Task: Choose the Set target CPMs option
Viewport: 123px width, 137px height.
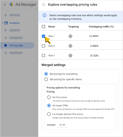Action: 49,105
